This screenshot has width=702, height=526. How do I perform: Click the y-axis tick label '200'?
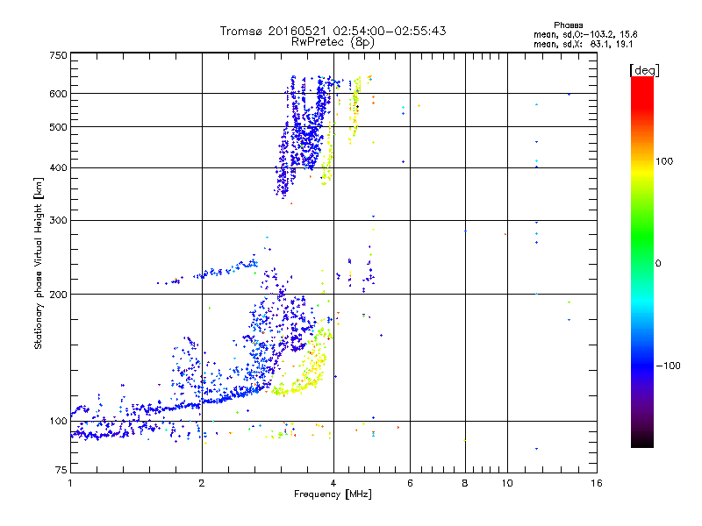(59, 295)
